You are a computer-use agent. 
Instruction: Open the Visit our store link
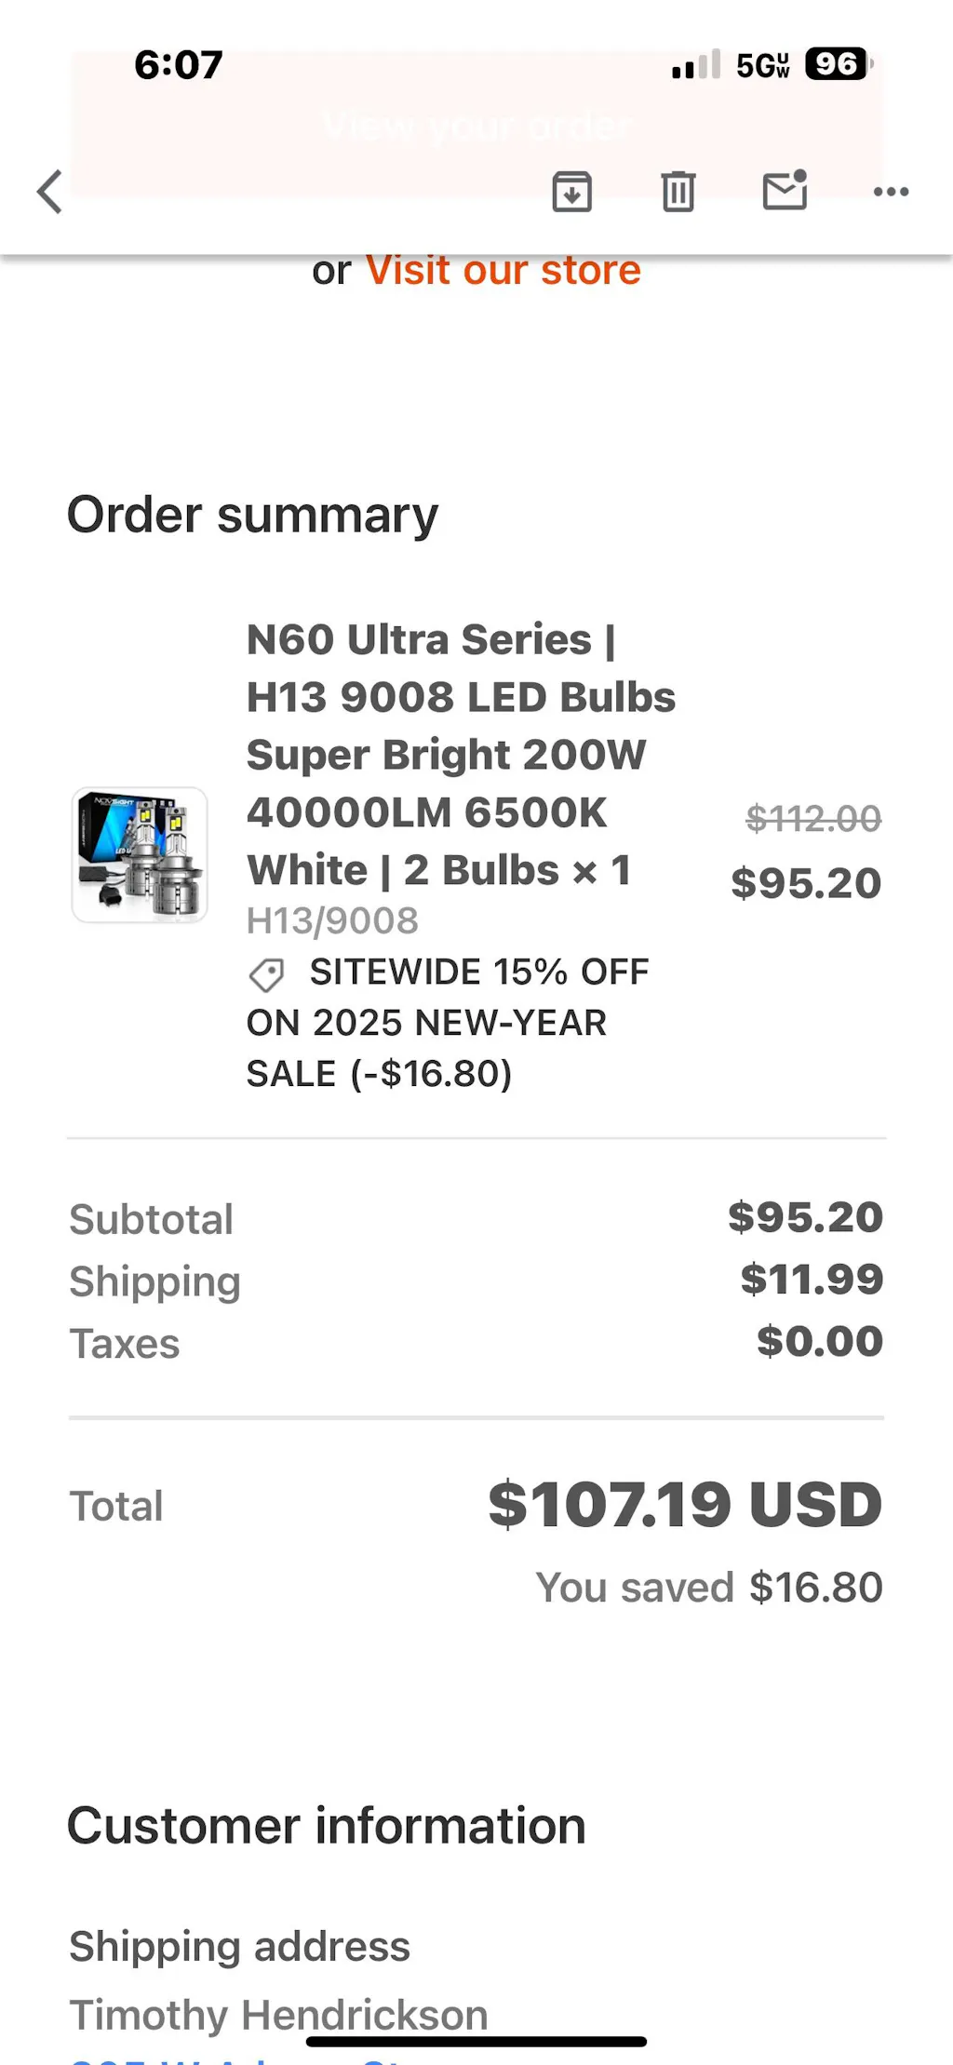click(503, 271)
